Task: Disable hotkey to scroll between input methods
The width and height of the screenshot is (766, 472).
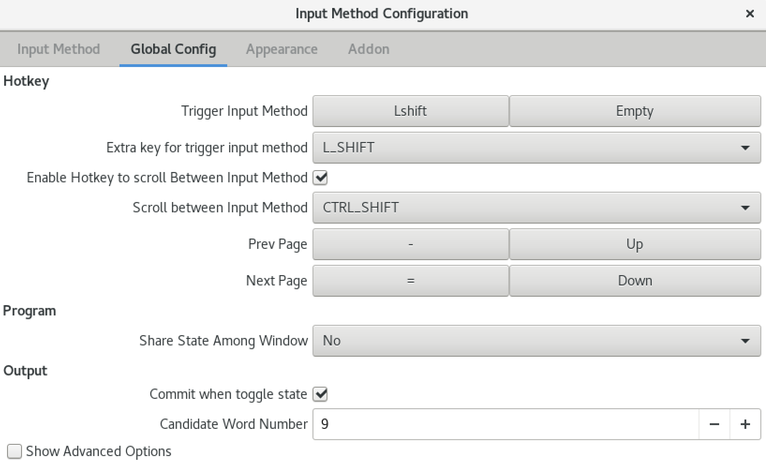Action: 320,178
